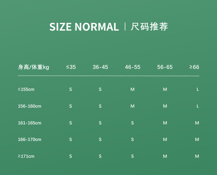The height and width of the screenshot is (175, 217).
Task: Click the L size in ≤155cm row
Action: 198,89
